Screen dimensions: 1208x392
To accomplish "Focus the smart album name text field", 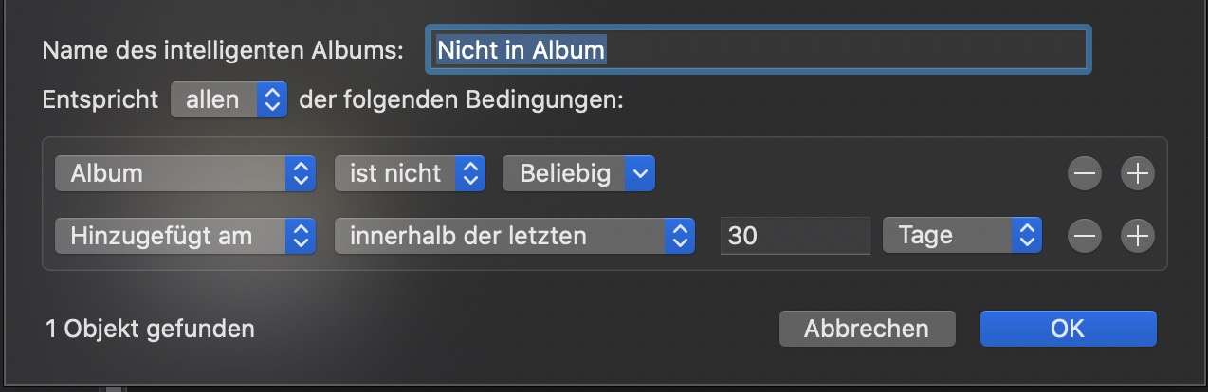I will (x=758, y=50).
